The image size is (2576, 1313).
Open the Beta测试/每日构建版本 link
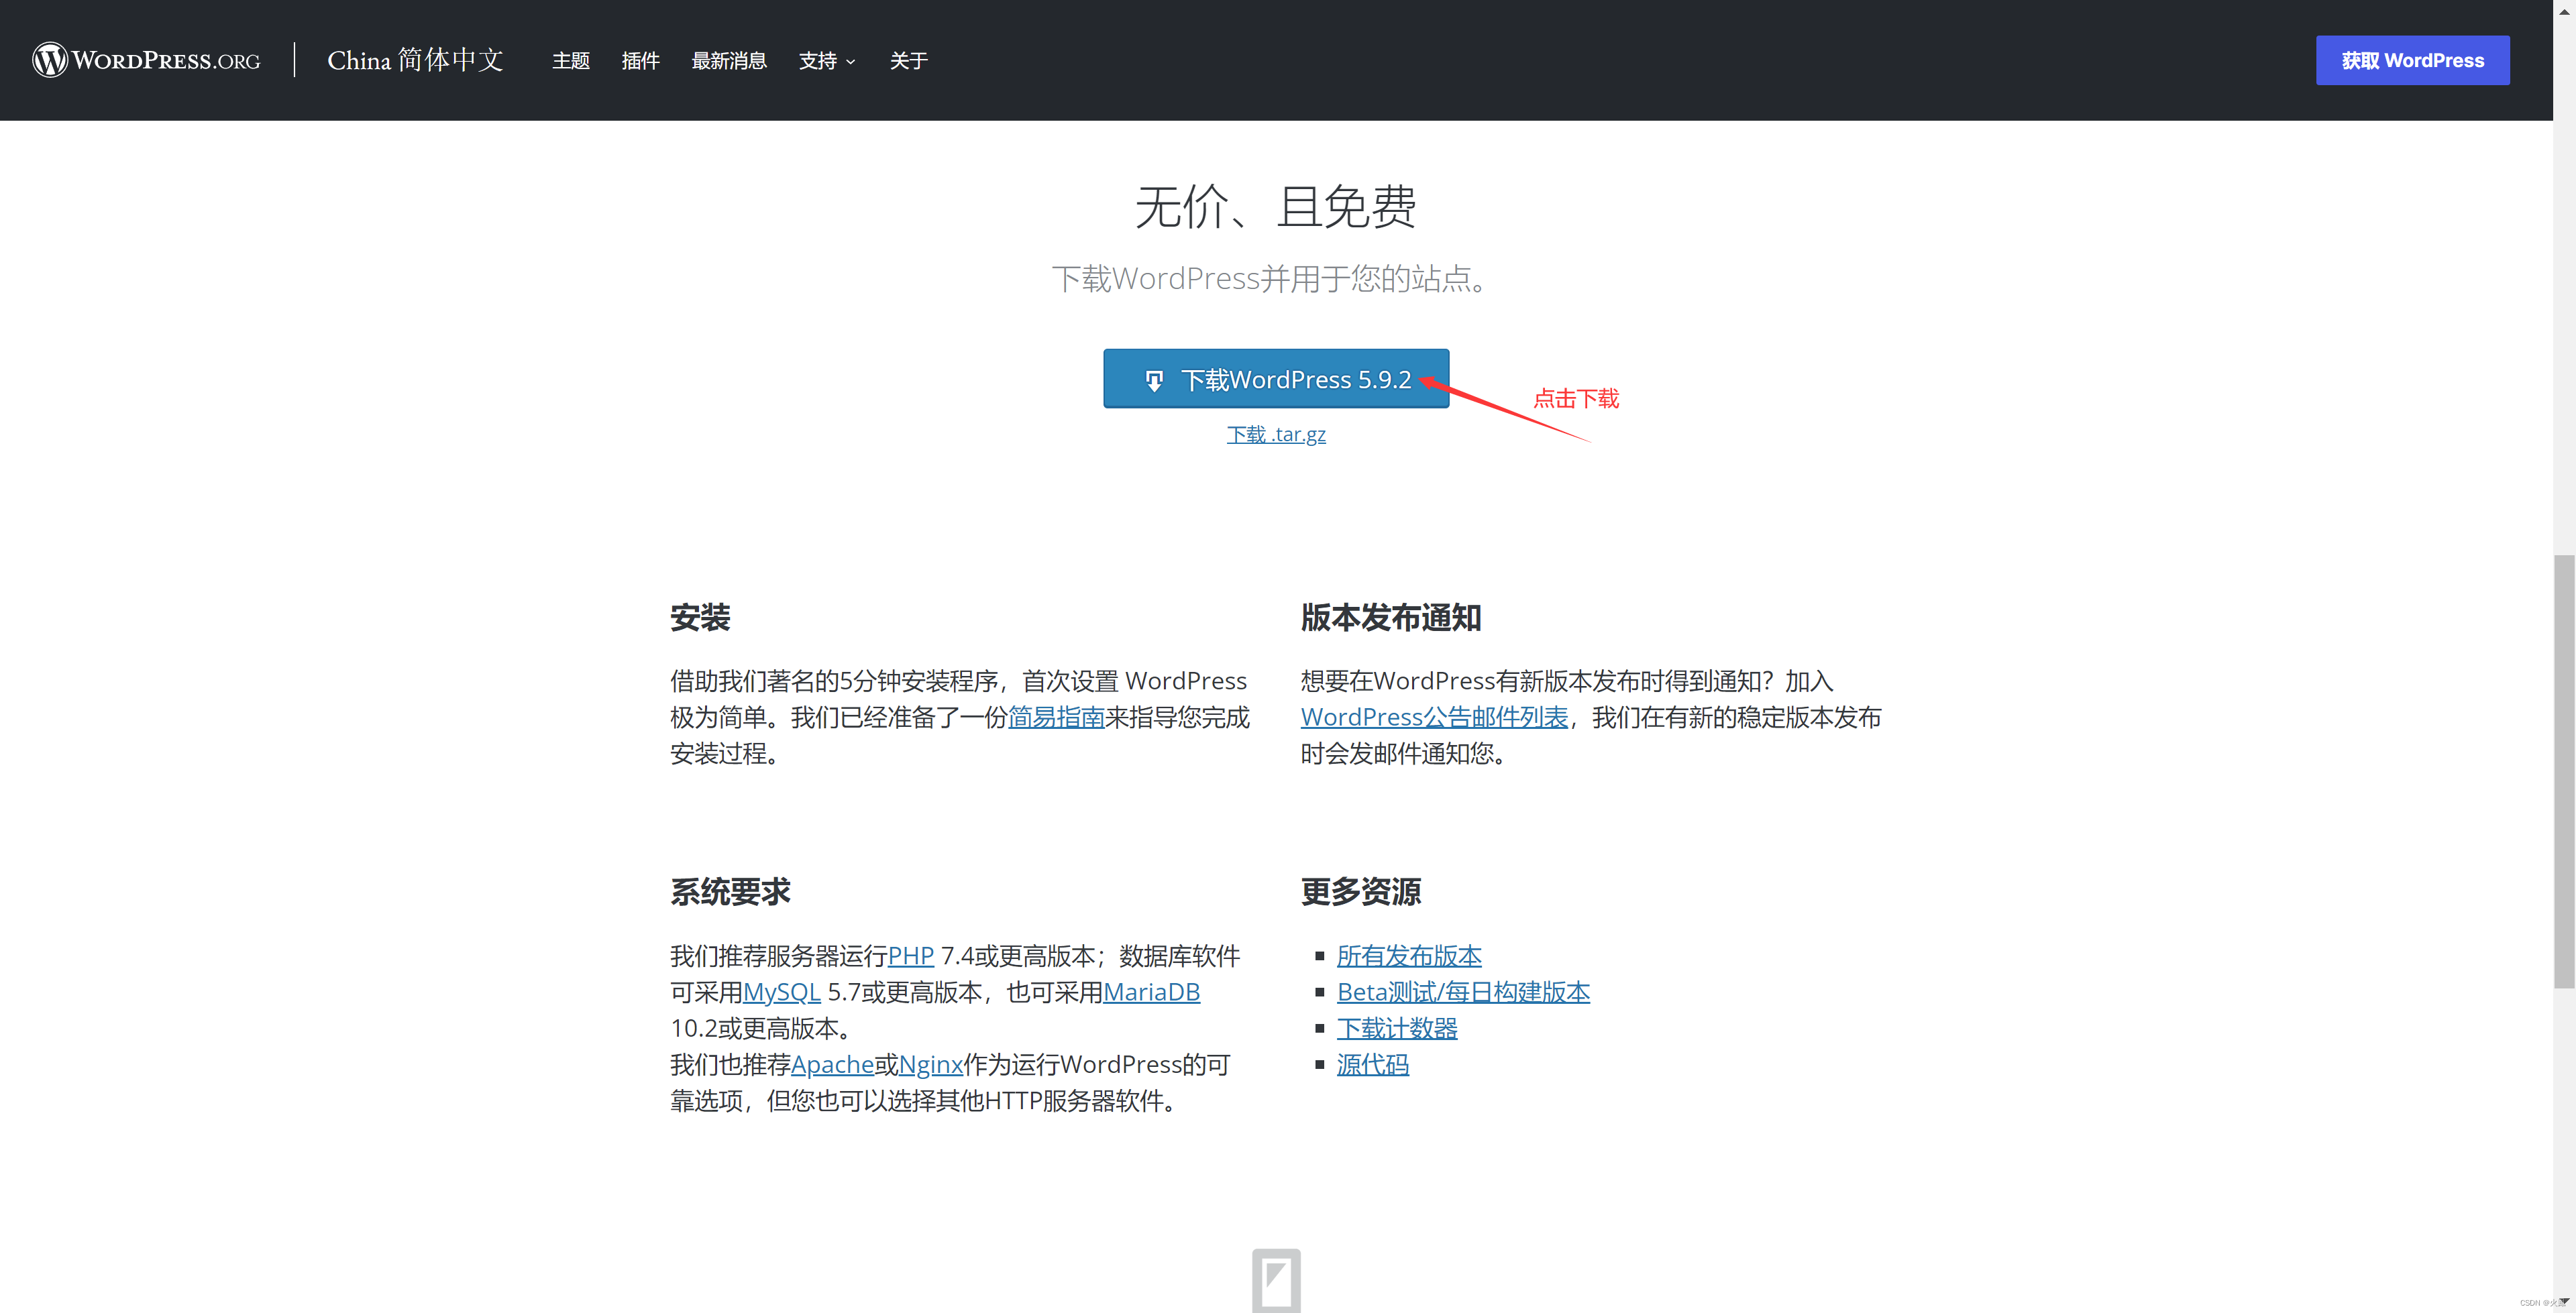(x=1463, y=992)
